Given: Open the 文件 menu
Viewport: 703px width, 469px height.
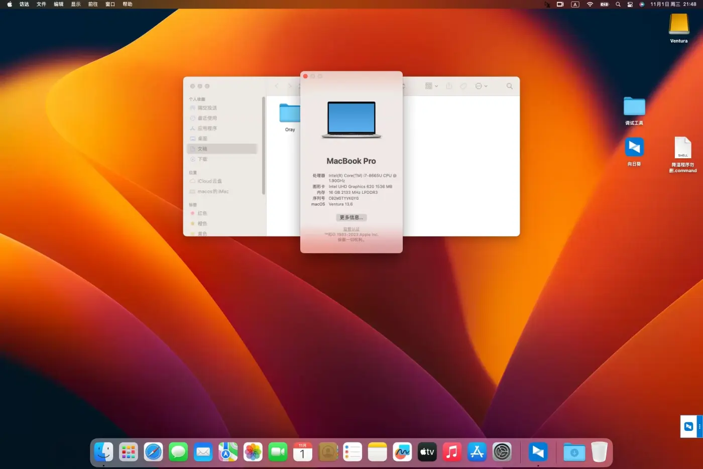Looking at the screenshot, I should point(41,5).
